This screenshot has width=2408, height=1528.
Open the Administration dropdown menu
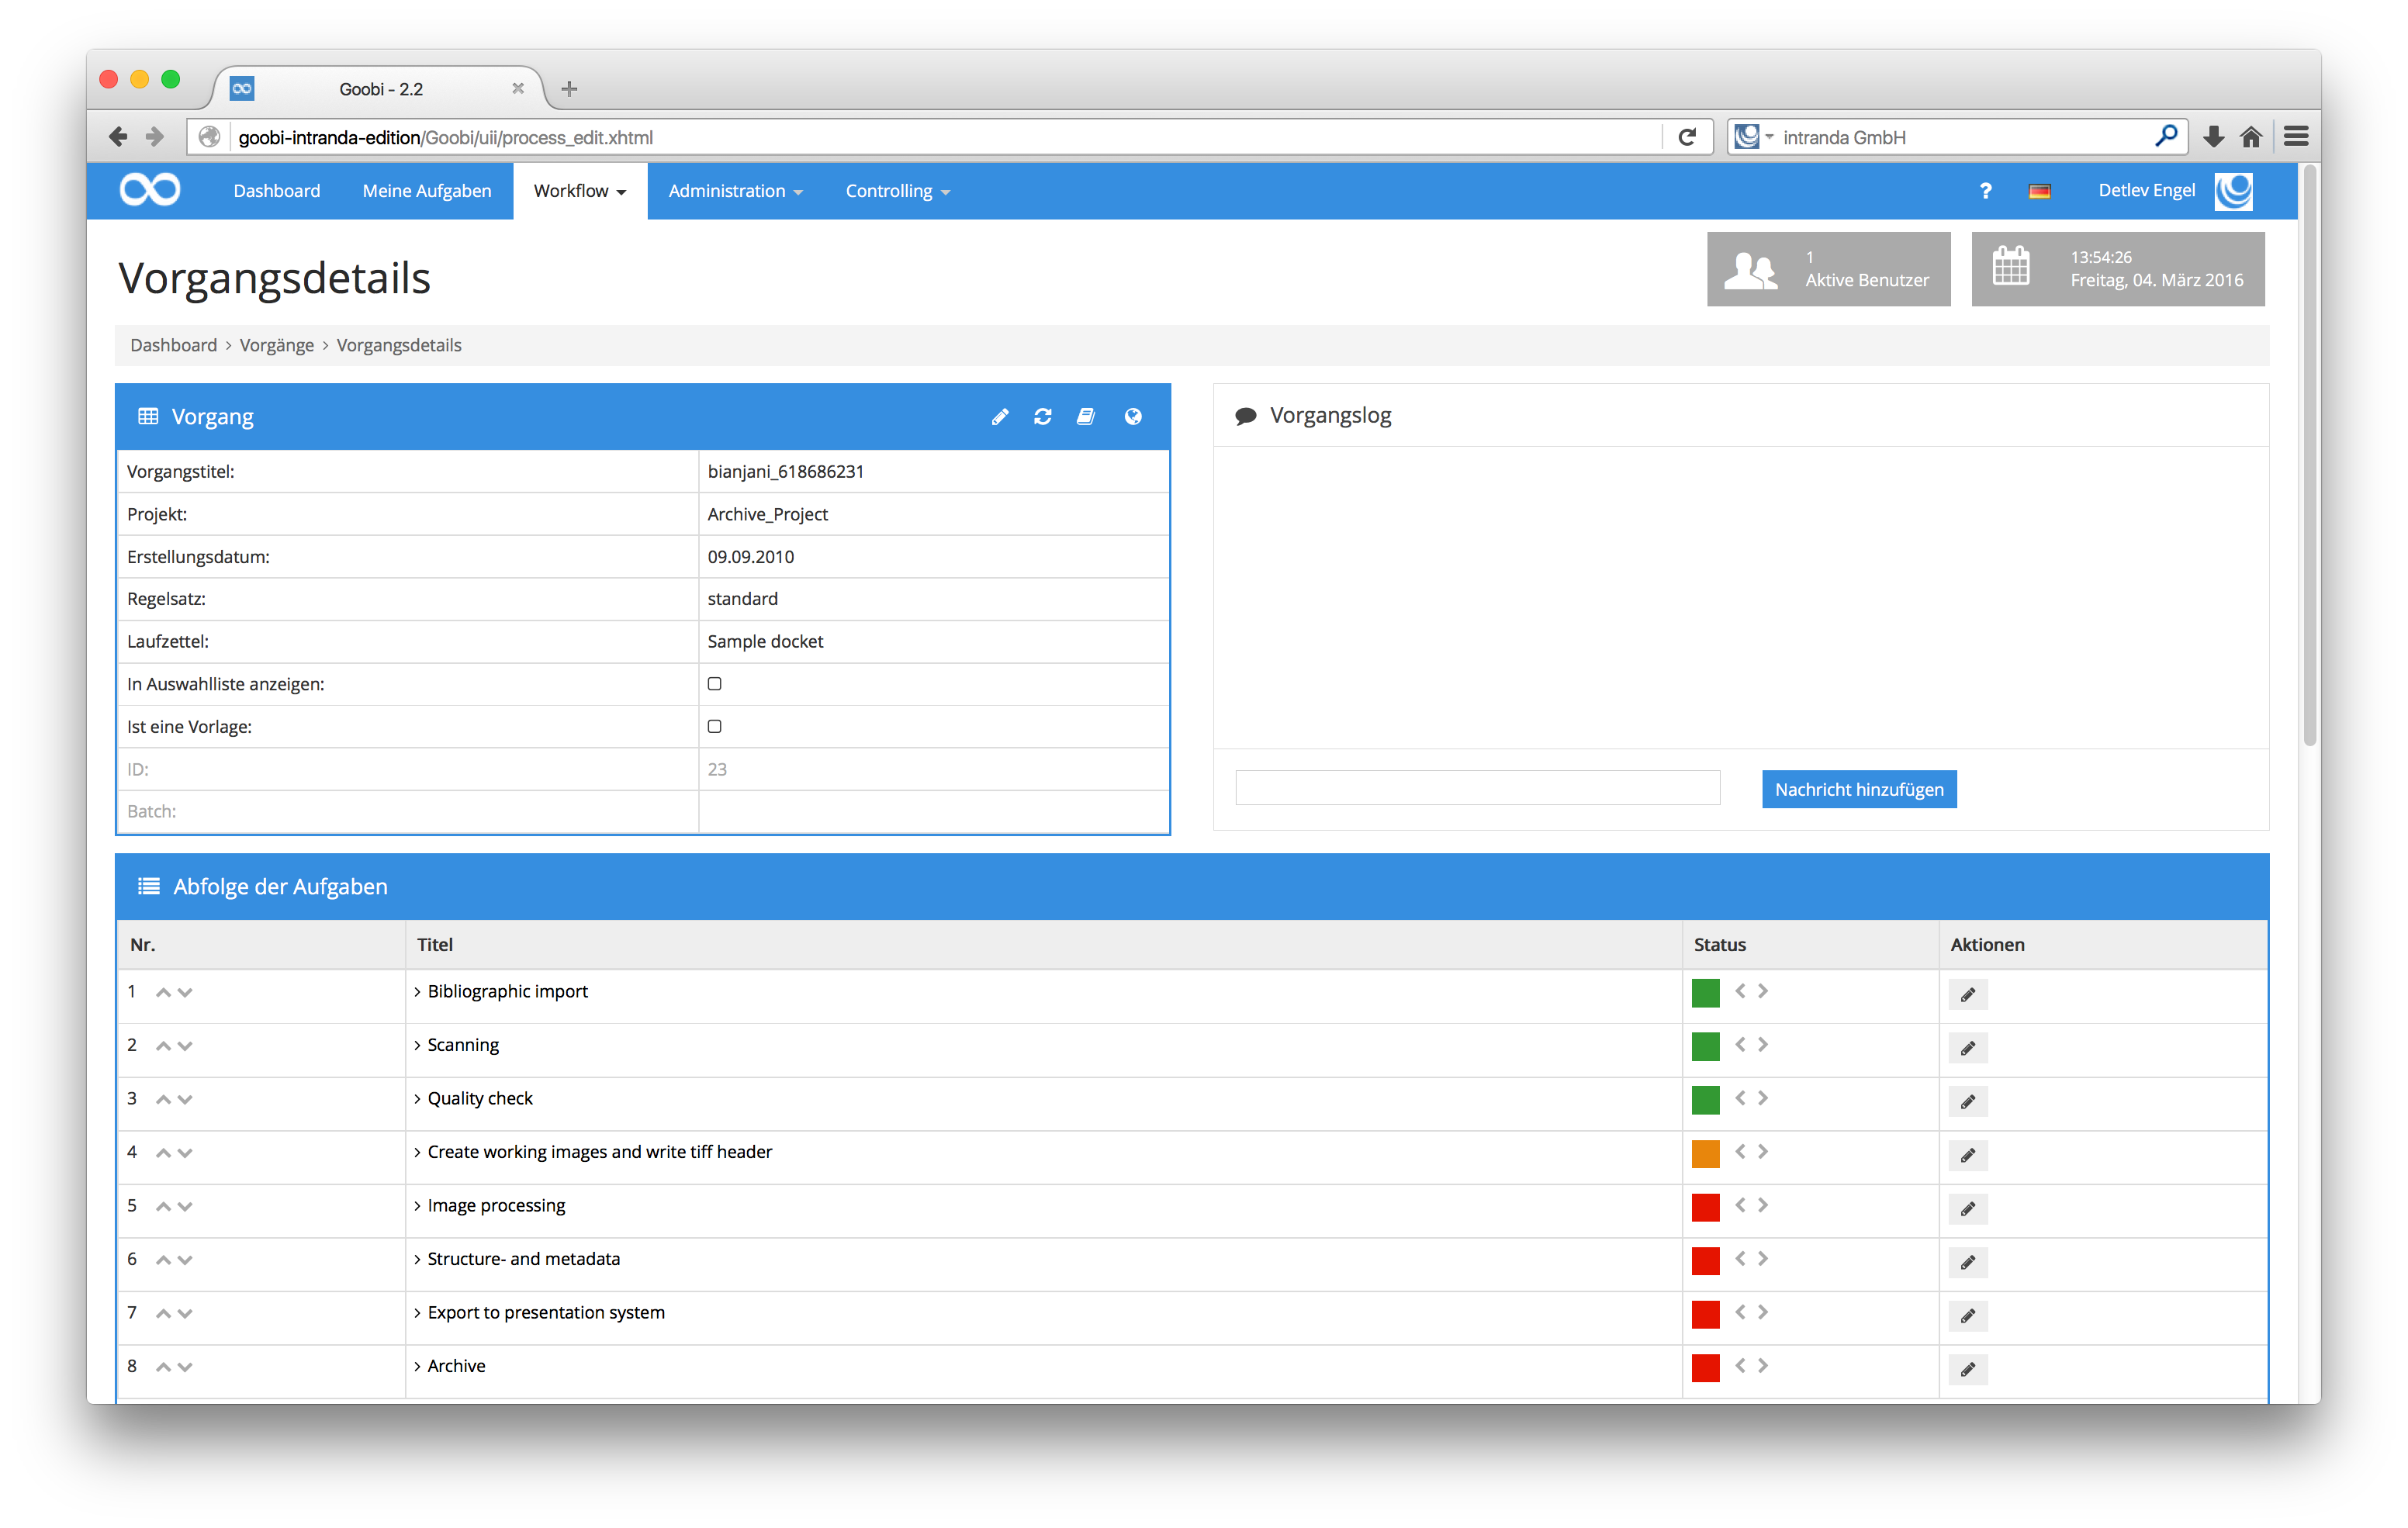[x=735, y=191]
